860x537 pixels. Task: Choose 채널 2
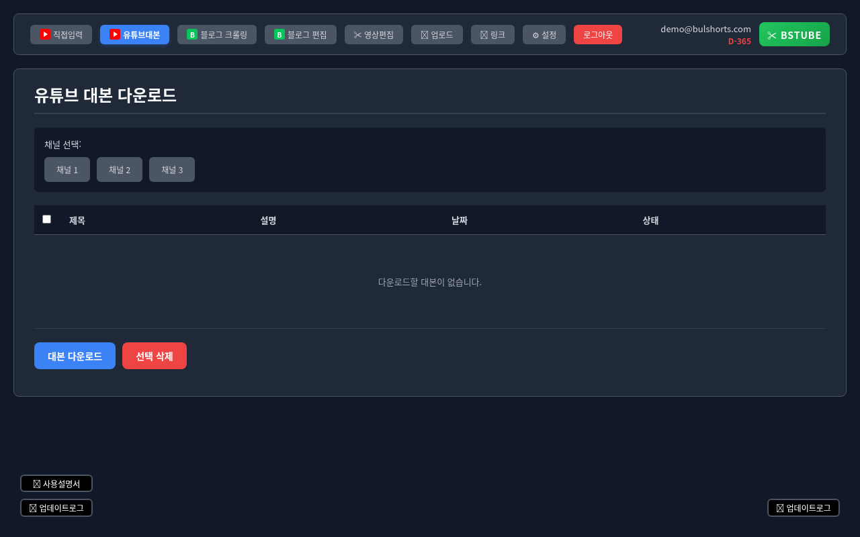pyautogui.click(x=120, y=170)
